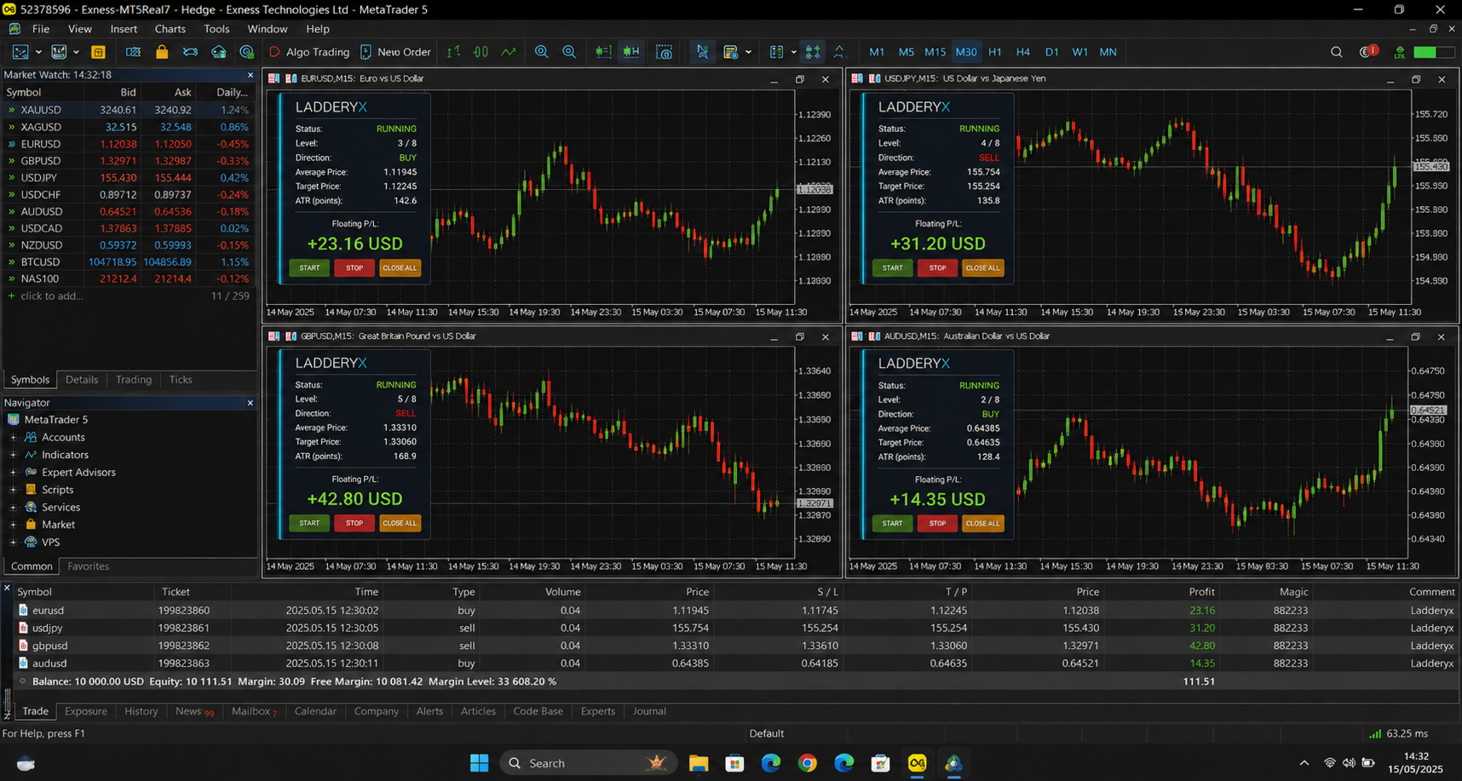Open the new chart dropdown arrow
The image size is (1462, 781).
tap(38, 52)
